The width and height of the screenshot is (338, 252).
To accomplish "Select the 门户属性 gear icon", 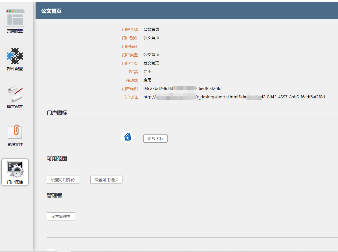I will click(x=15, y=169).
